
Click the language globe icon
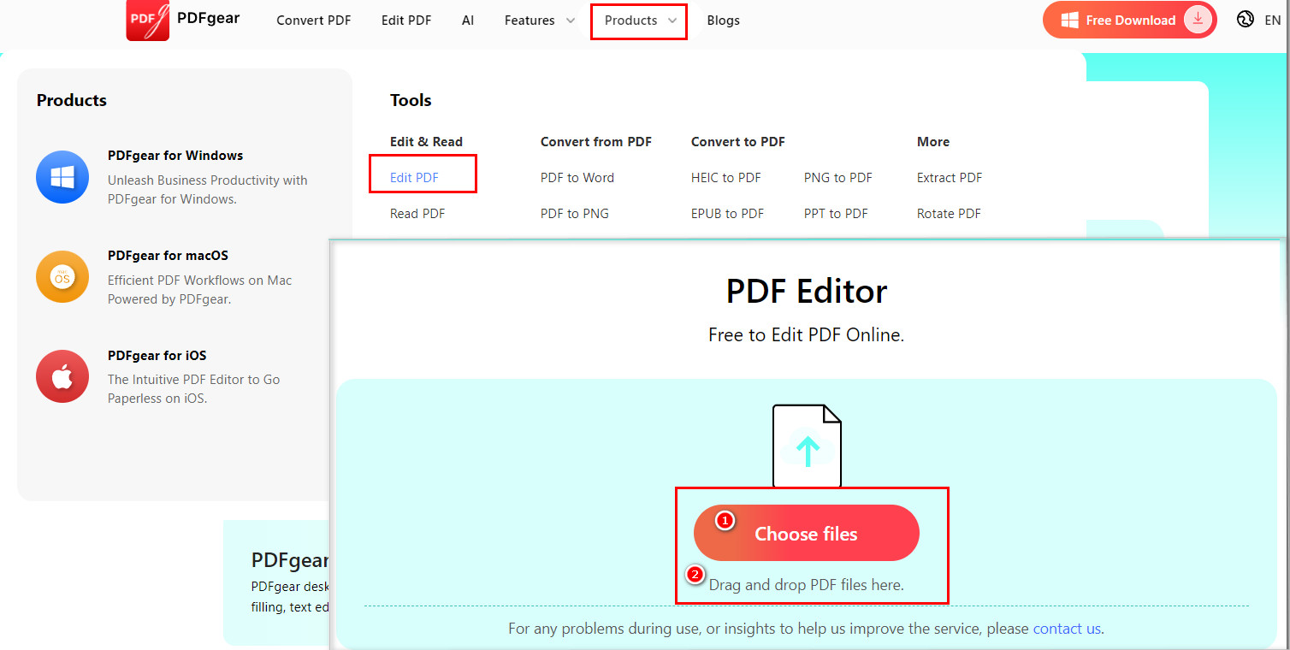point(1245,20)
